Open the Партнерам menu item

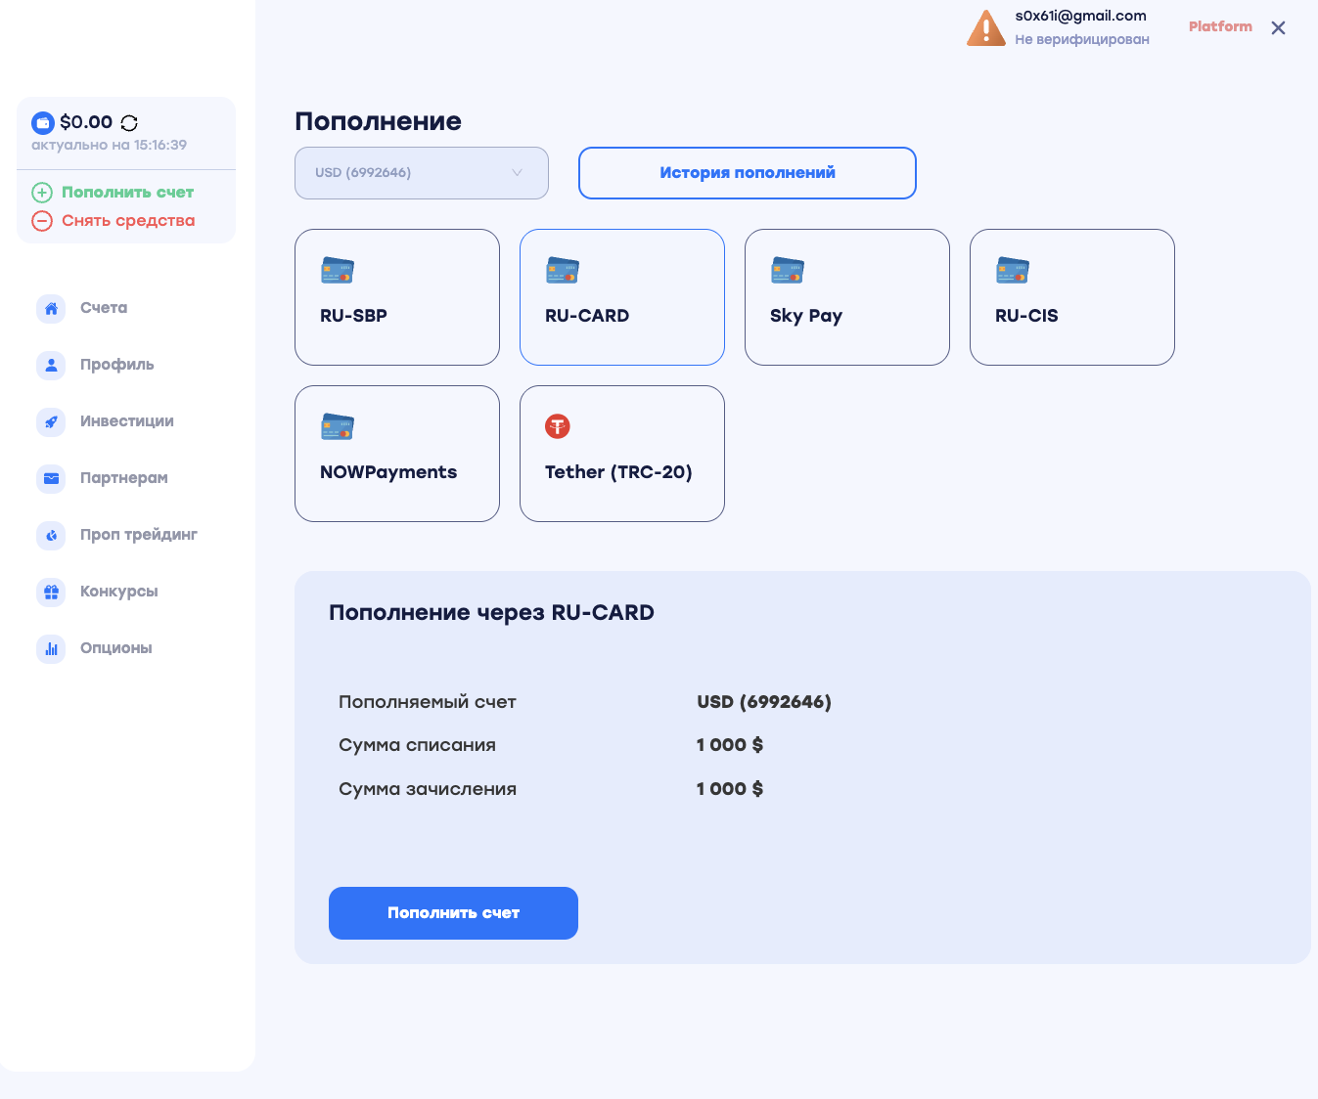click(x=123, y=478)
